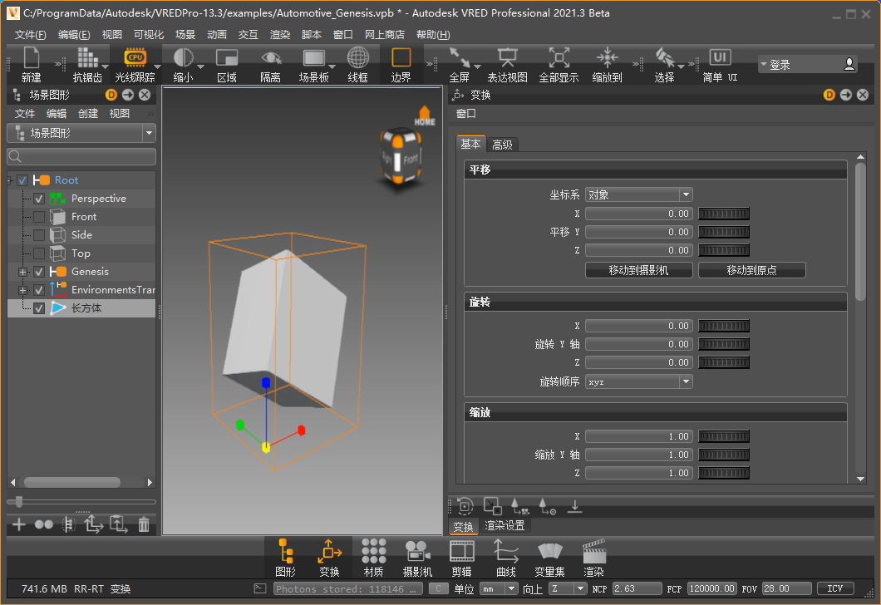
Task: Toggle Genesis node checkbox
Action: (39, 272)
